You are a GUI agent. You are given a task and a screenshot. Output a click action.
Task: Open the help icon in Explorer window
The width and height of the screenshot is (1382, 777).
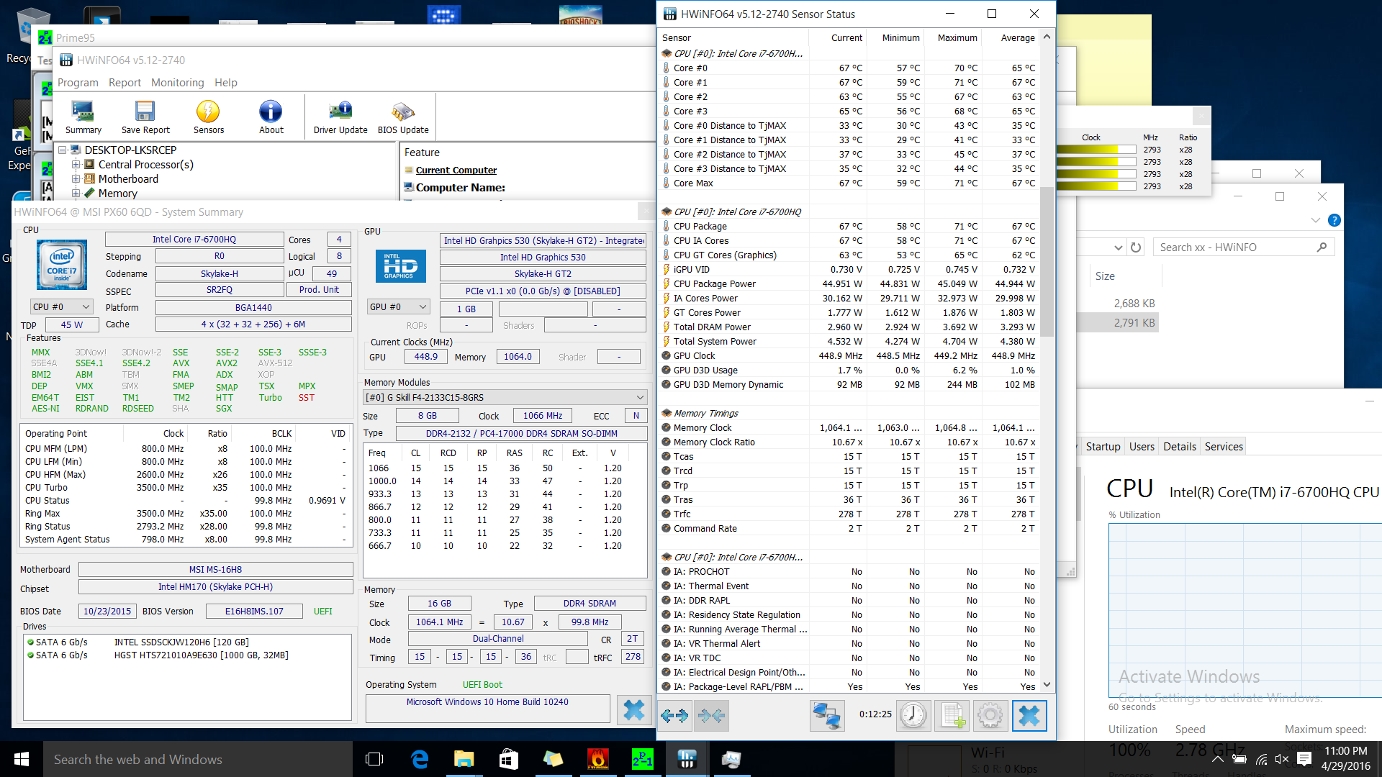1334,220
